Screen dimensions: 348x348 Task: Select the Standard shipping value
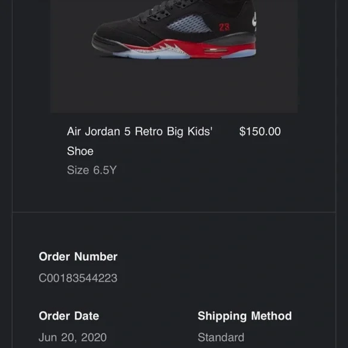click(x=221, y=337)
